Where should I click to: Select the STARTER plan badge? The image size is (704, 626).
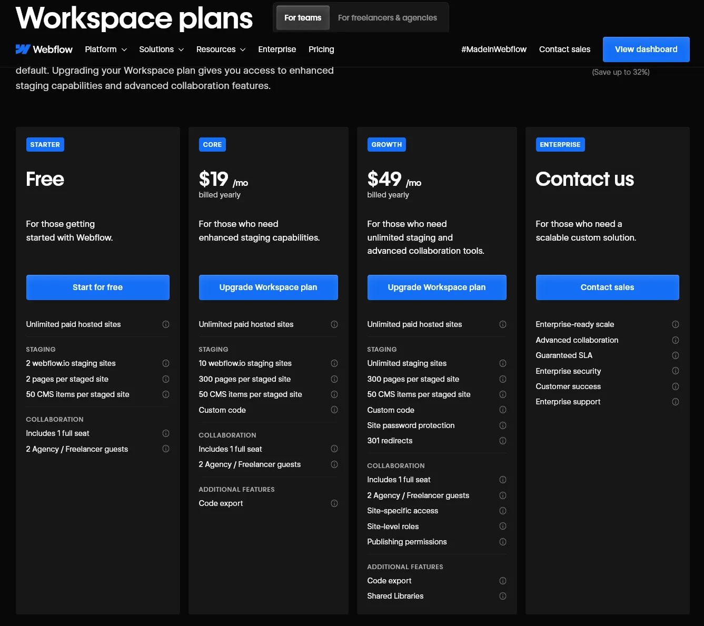click(45, 145)
